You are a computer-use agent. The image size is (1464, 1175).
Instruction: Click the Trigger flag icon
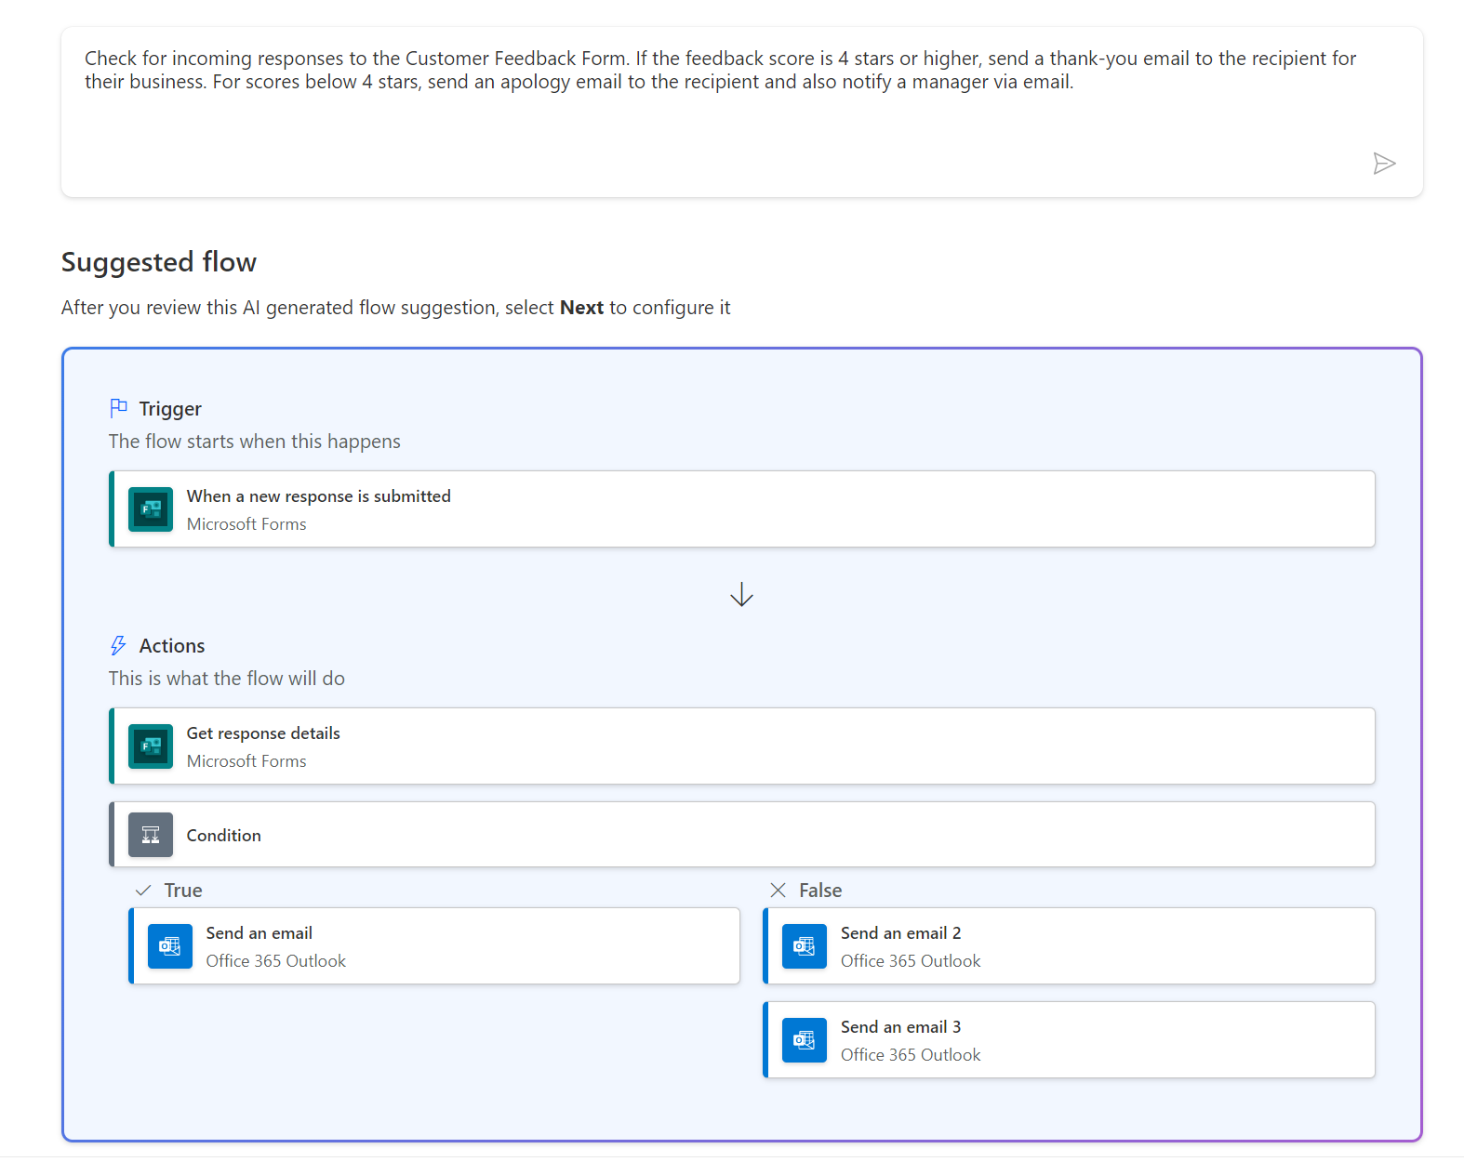point(118,408)
